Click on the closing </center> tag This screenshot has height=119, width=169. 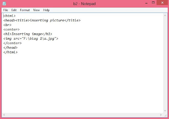12,43
